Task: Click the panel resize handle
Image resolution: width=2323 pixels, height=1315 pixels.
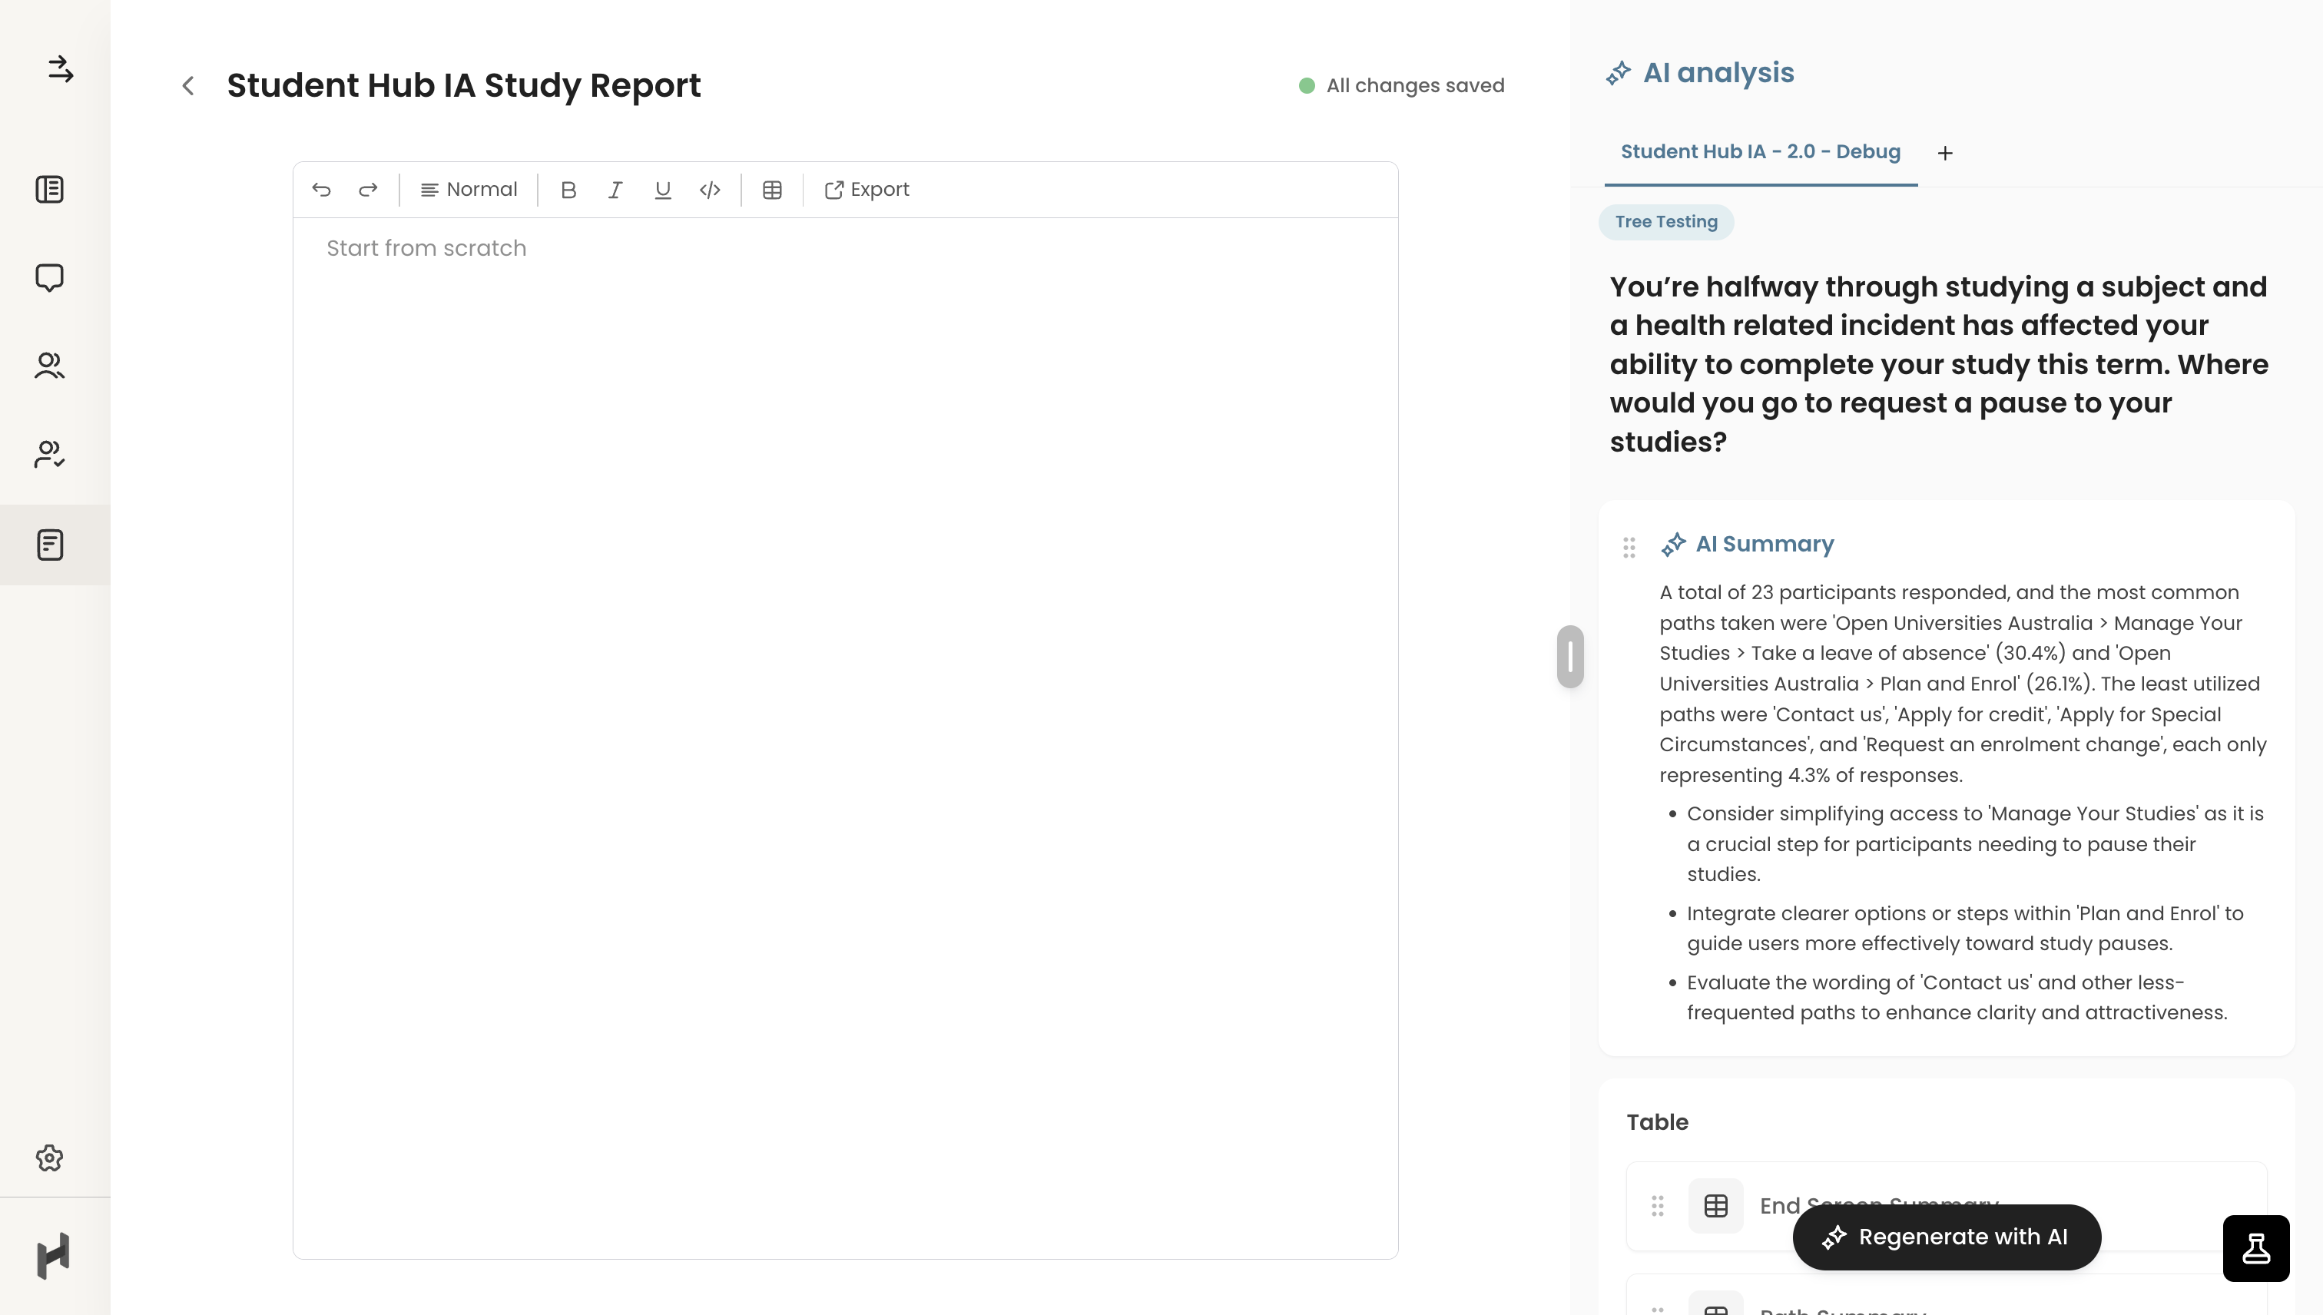Action: (1569, 657)
